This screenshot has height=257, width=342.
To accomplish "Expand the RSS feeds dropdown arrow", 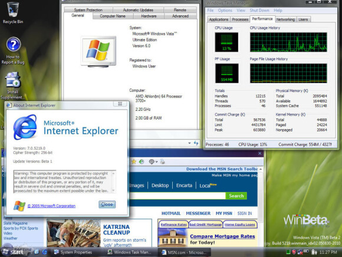I will tap(156, 162).
